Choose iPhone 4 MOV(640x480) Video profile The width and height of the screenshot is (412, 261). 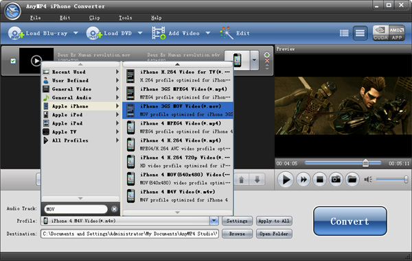click(x=178, y=179)
